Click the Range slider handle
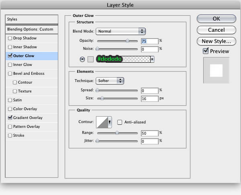Screen dimensions: 241x195 (117, 133)
